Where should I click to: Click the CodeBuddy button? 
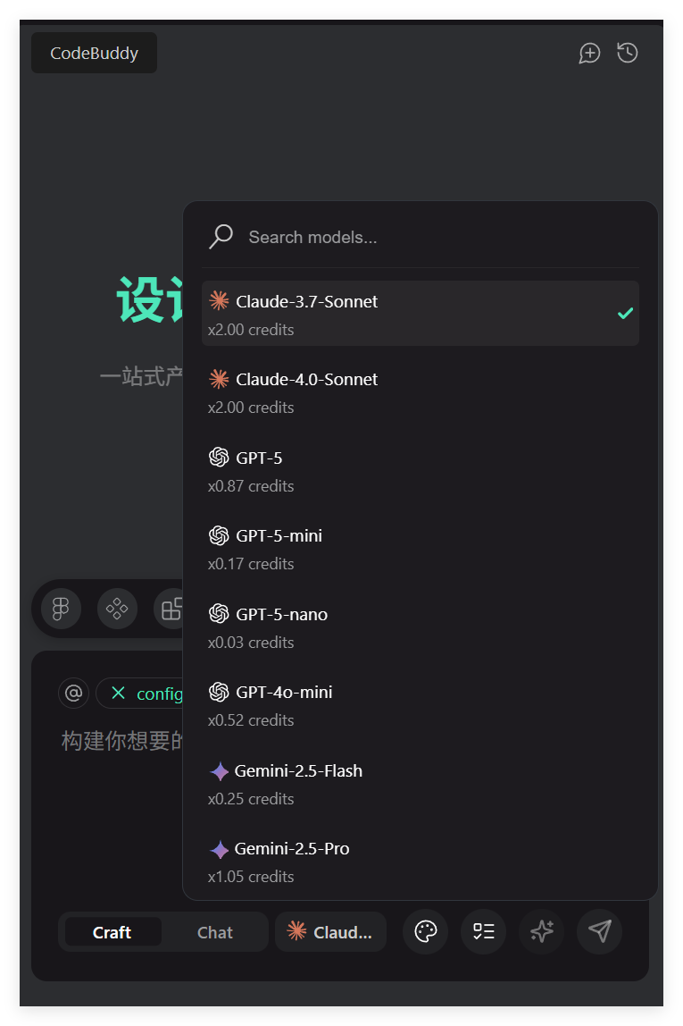[94, 53]
